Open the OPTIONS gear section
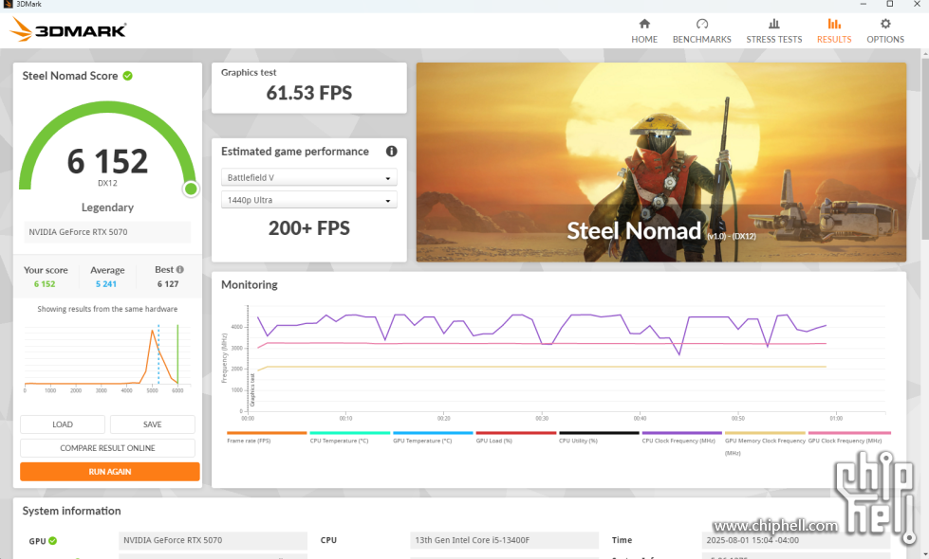This screenshot has height=559, width=929. pos(885,30)
